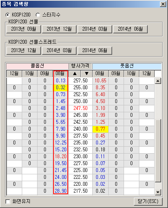Select the KOSPI200 radio button
The height and width of the screenshot is (208, 168).
8,15
